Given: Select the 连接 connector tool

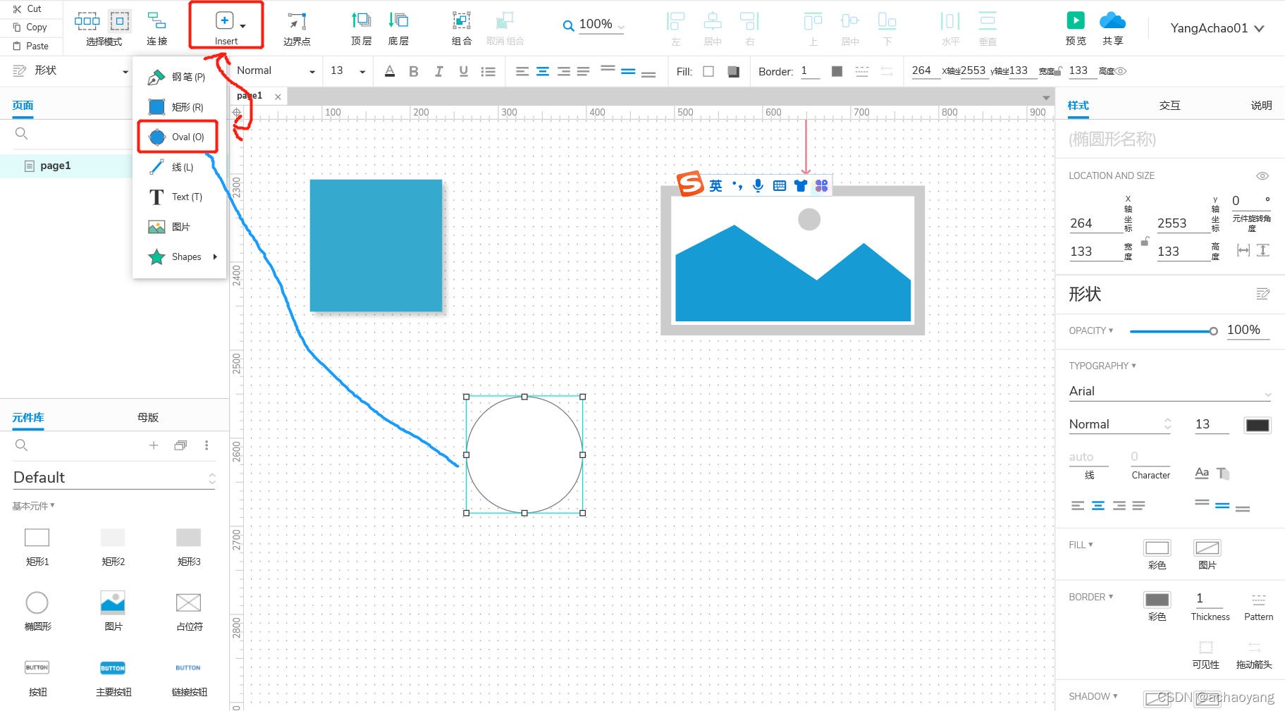Looking at the screenshot, I should point(156,29).
